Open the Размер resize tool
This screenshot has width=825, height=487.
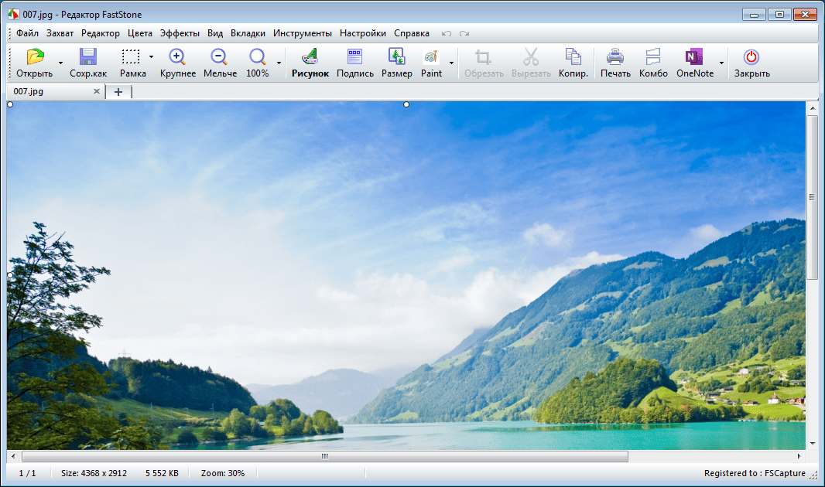[x=396, y=56]
